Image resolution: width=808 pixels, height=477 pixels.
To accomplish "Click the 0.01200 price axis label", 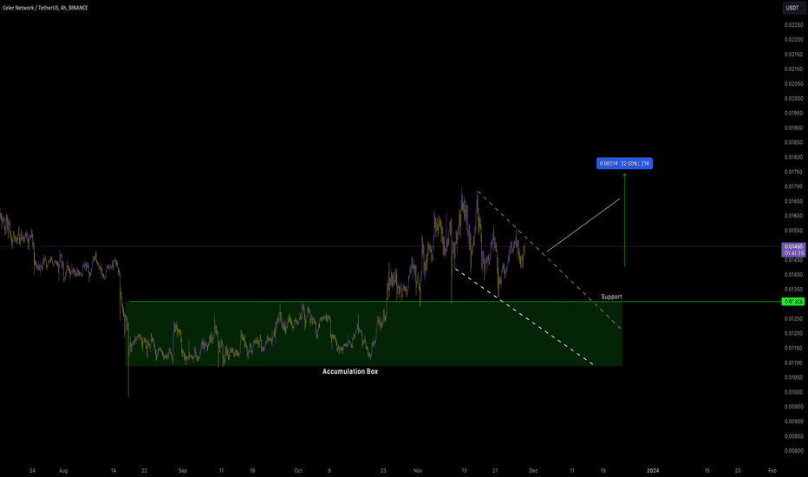I will click(793, 334).
